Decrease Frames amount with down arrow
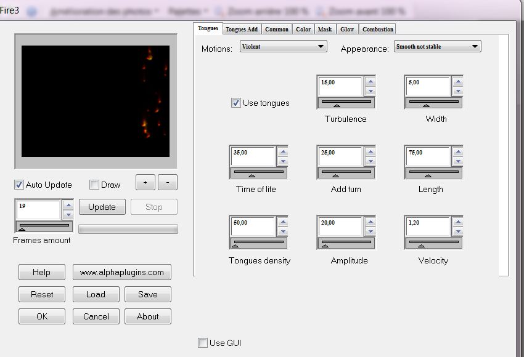This screenshot has width=524, height=357. pyautogui.click(x=68, y=215)
